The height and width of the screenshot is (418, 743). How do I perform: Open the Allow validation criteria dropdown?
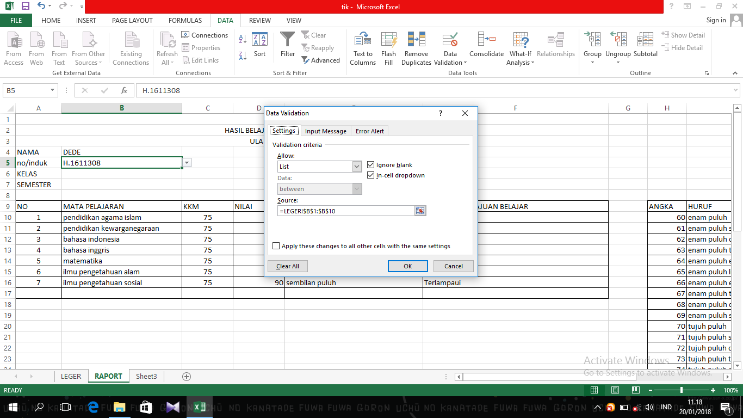click(357, 166)
